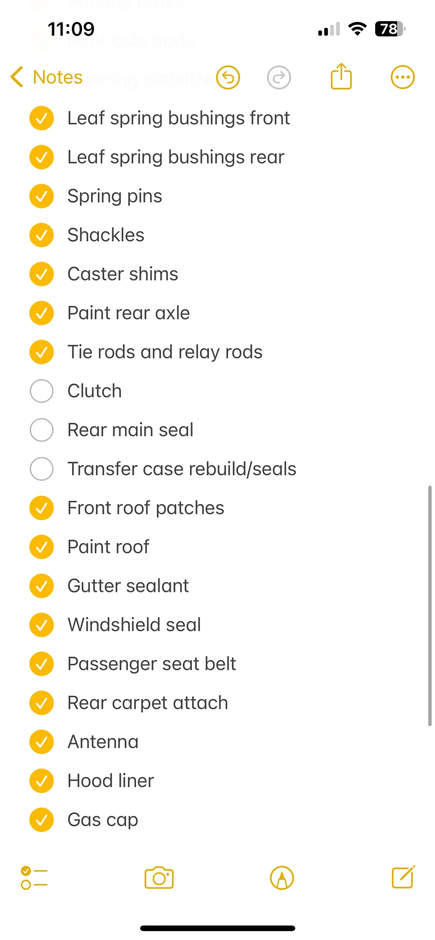Open the camera attachment icon
This screenshot has height=940, width=435.
[x=159, y=878]
